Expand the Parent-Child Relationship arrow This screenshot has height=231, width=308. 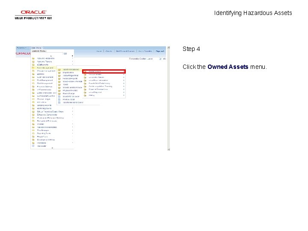pos(124,83)
